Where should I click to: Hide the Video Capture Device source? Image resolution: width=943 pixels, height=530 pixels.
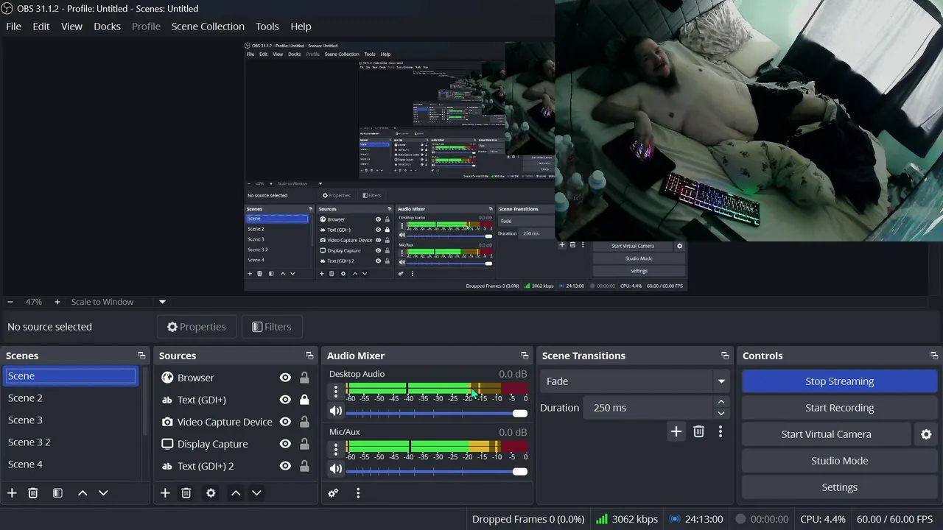coord(285,422)
